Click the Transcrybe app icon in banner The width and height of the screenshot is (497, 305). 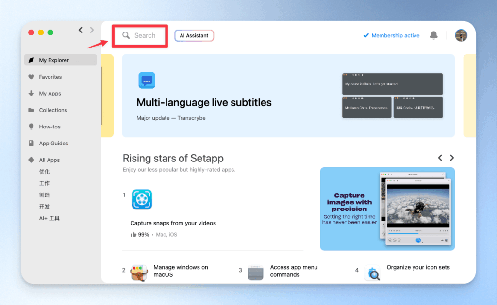click(x=147, y=80)
